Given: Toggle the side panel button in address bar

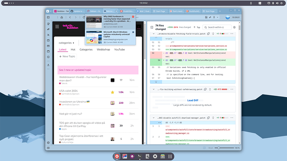Looking at the screenshot, I should [48, 17].
